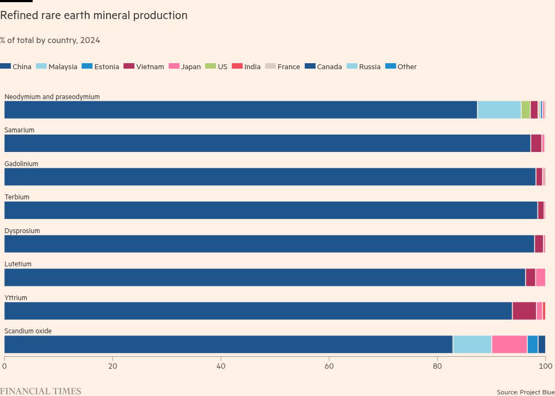Click the Estonia legend label
This screenshot has width=555, height=396.
[106, 66]
